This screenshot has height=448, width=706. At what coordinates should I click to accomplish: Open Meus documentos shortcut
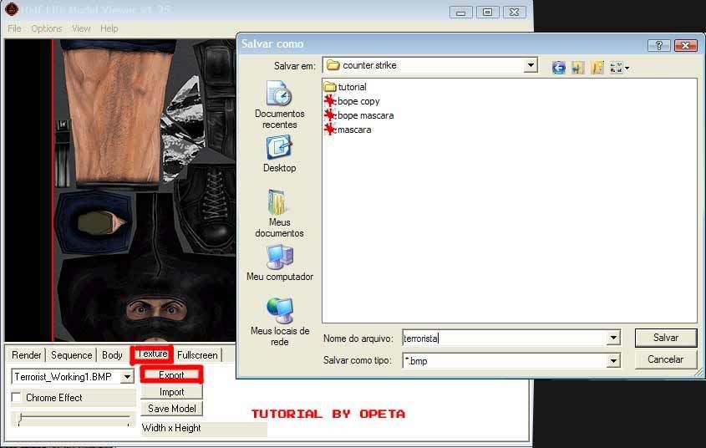(279, 214)
